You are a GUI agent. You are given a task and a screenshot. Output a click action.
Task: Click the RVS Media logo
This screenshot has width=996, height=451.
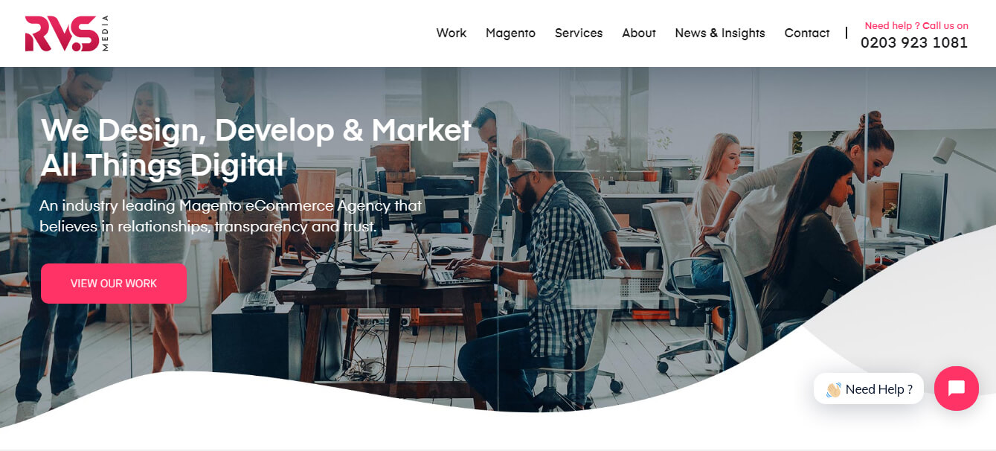pos(67,33)
